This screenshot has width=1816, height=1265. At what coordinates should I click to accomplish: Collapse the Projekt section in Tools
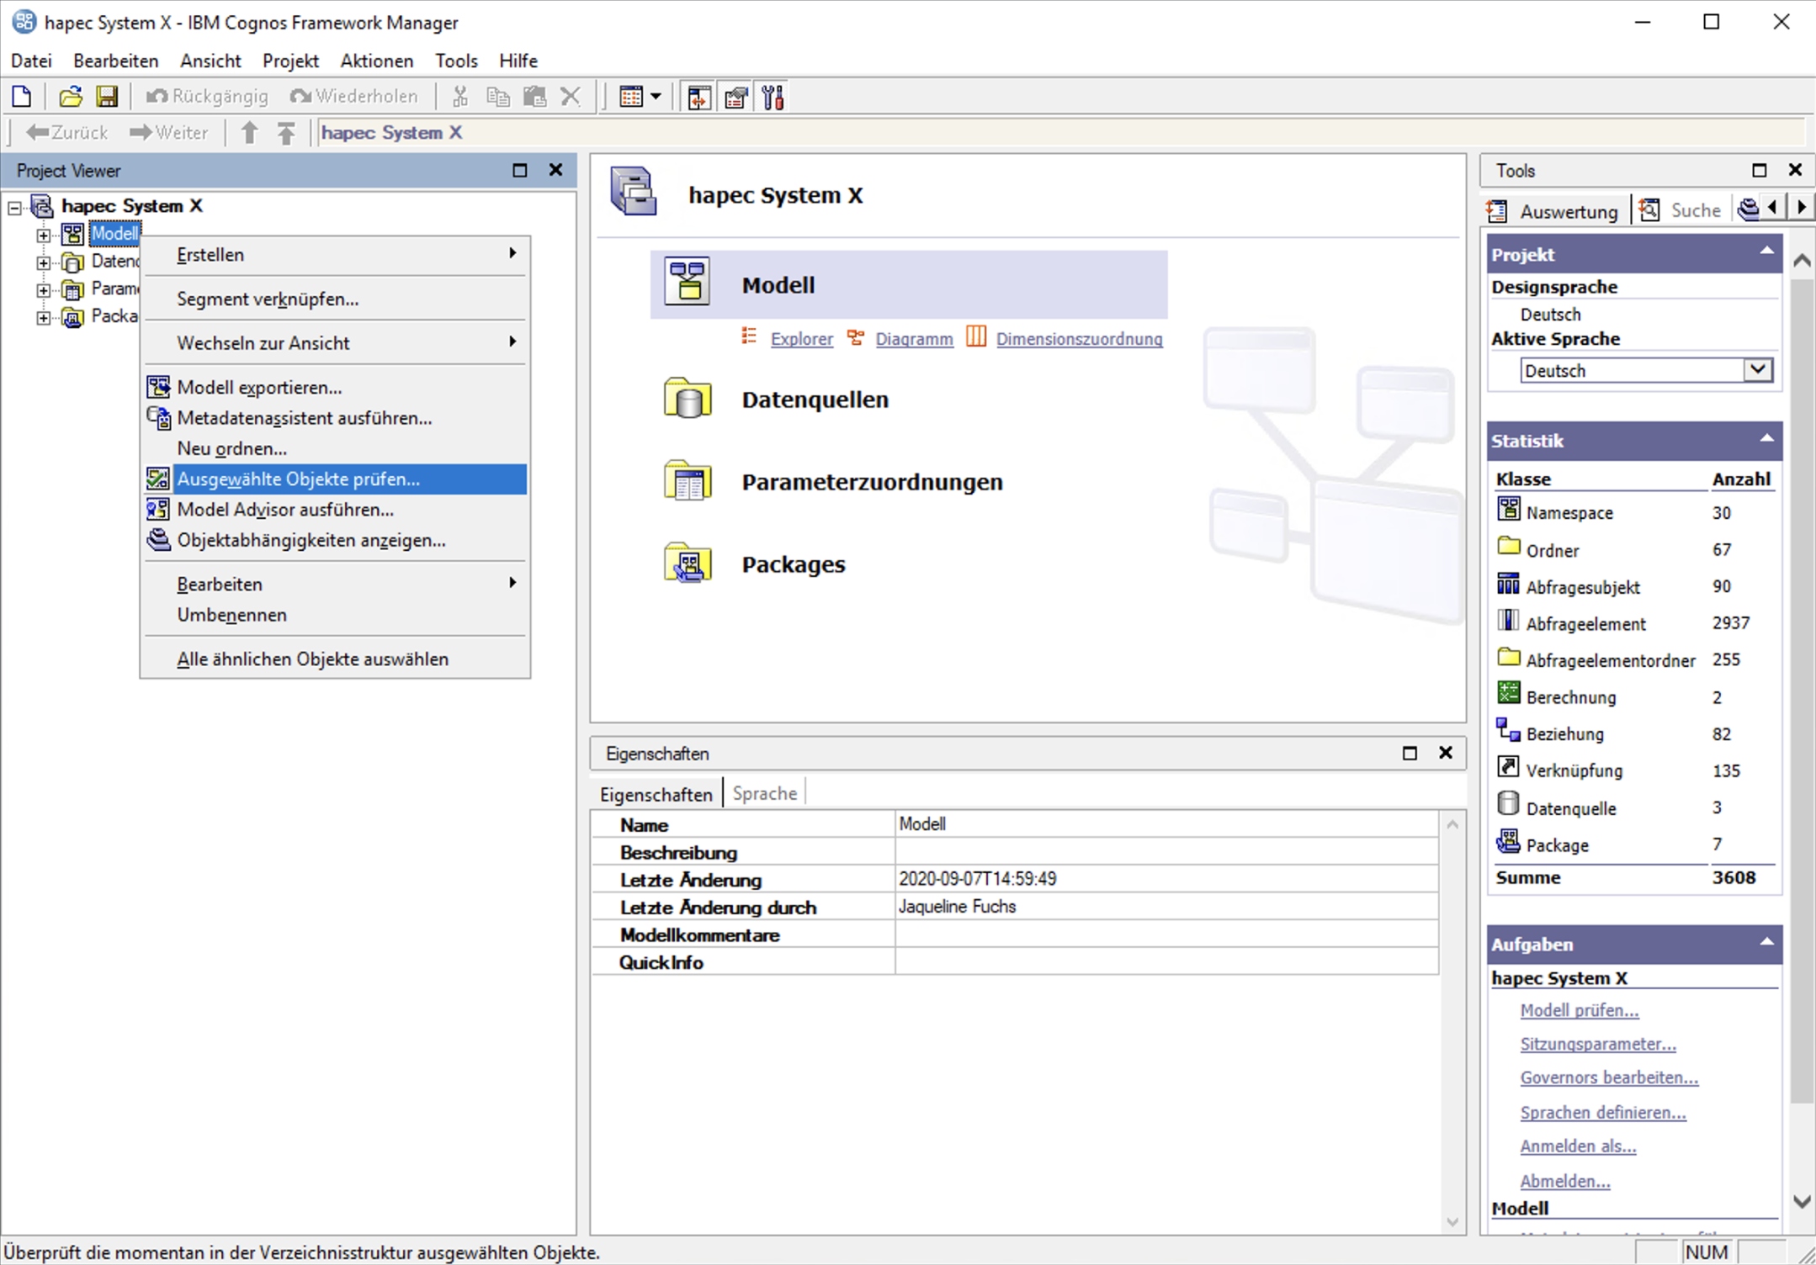[x=1766, y=252]
